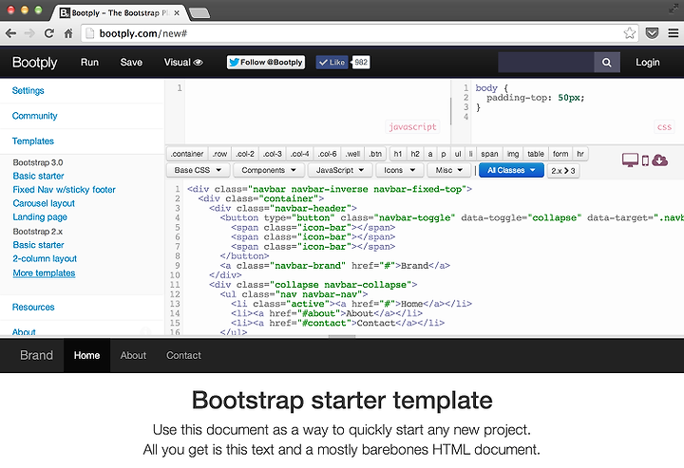The width and height of the screenshot is (684, 468).
Task: Click the browser forward arrow
Action: pyautogui.click(x=29, y=33)
